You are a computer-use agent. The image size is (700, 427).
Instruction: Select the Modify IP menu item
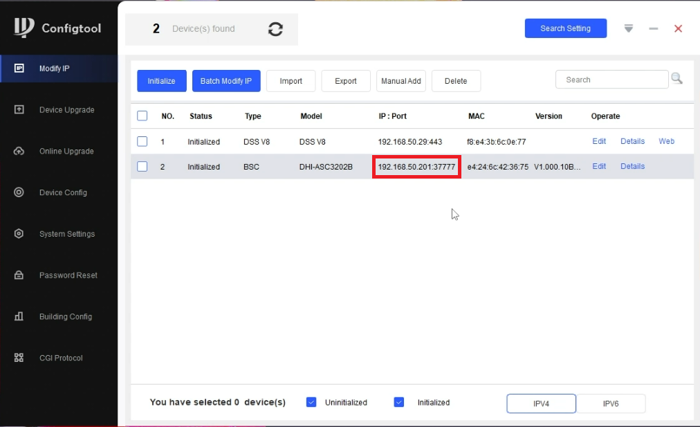[x=59, y=69]
